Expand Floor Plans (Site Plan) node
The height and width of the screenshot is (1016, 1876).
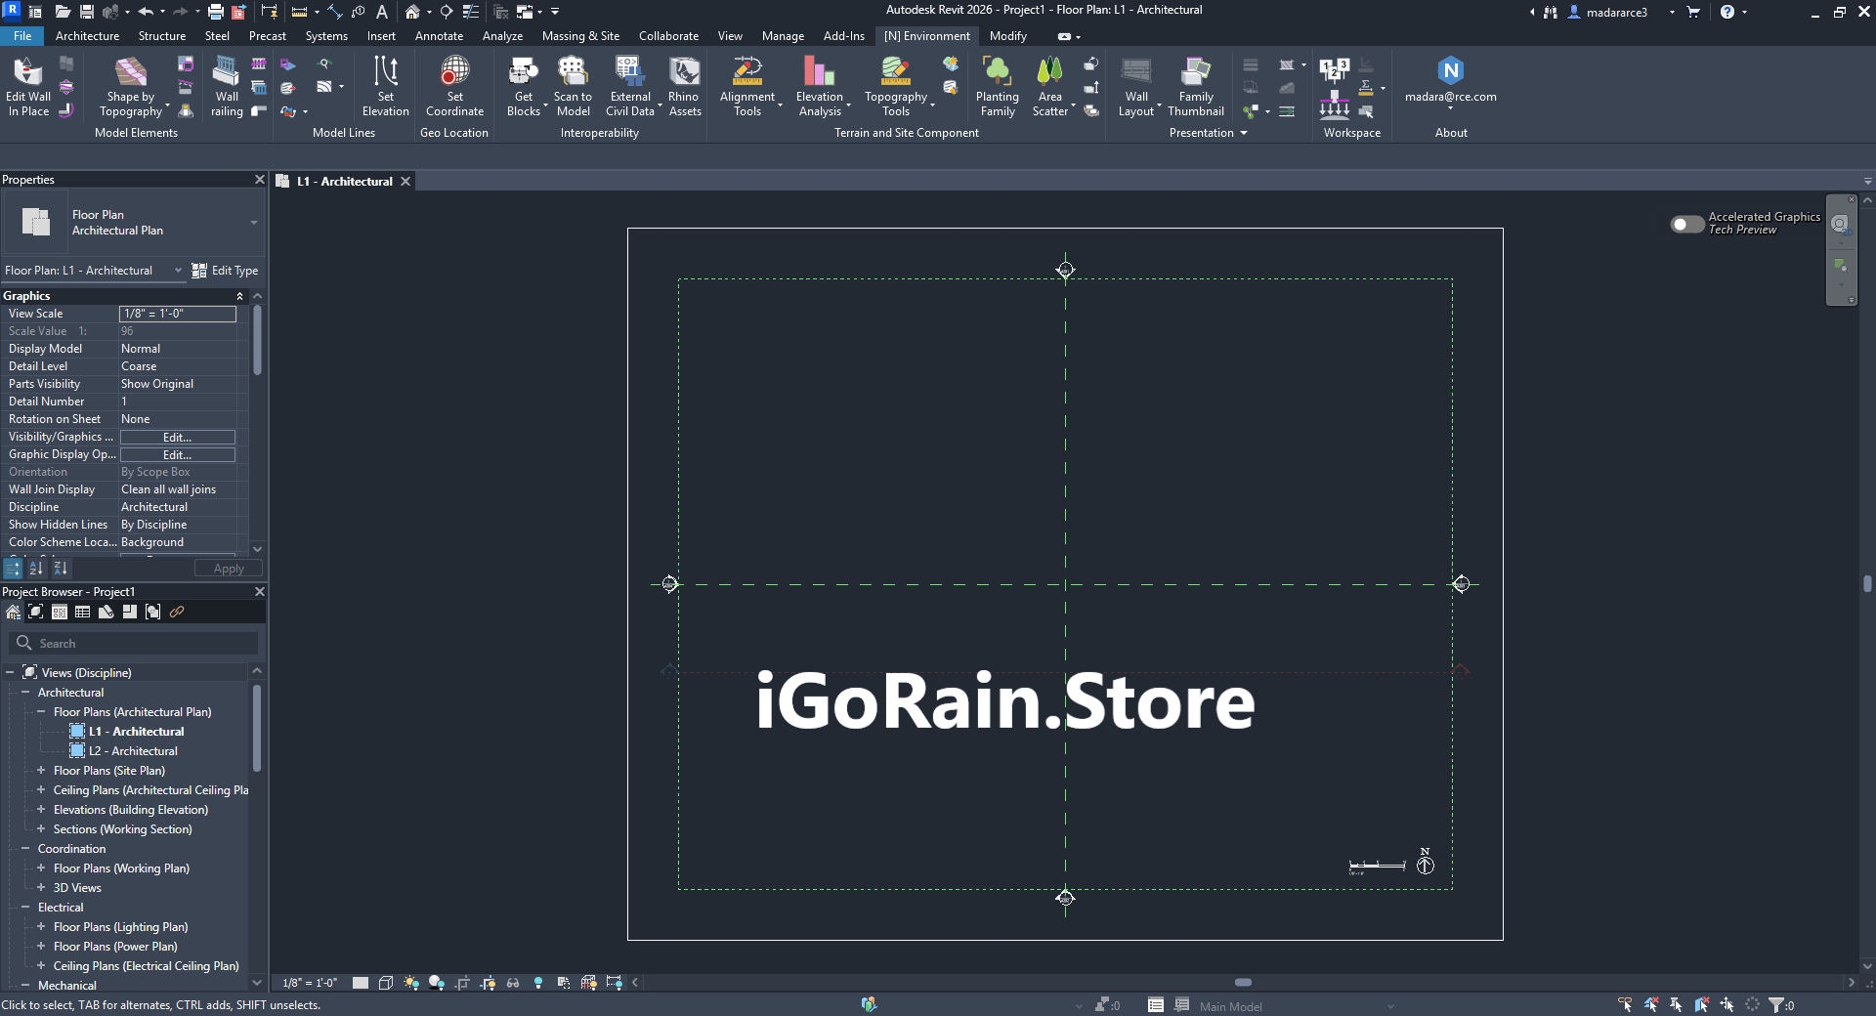point(41,771)
